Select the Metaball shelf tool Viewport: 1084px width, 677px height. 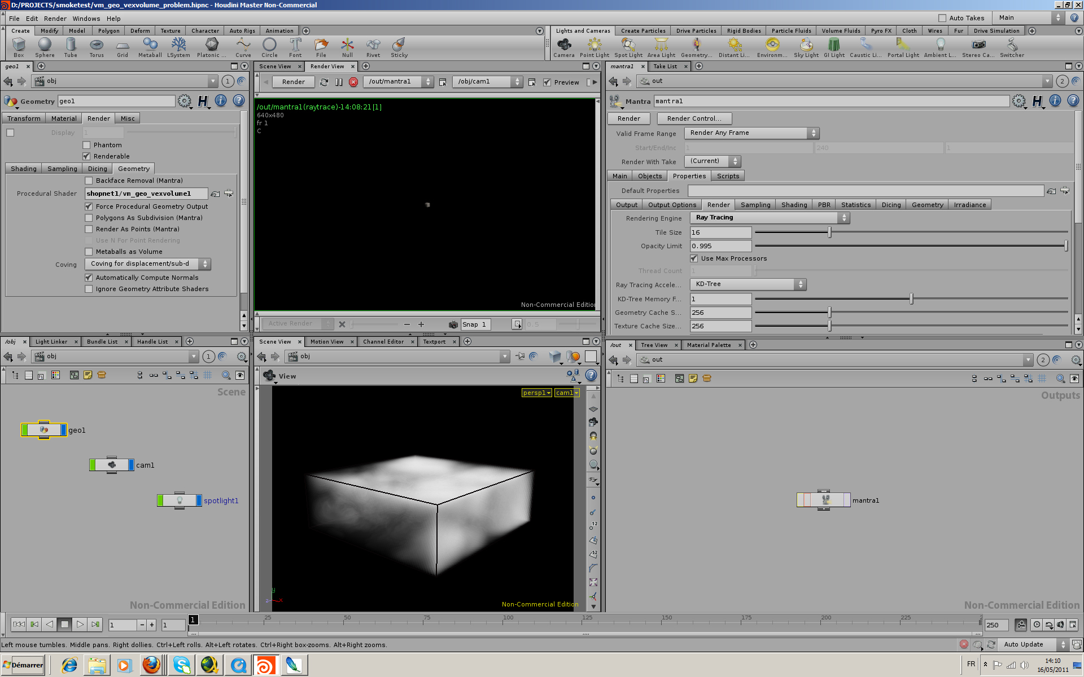150,47
